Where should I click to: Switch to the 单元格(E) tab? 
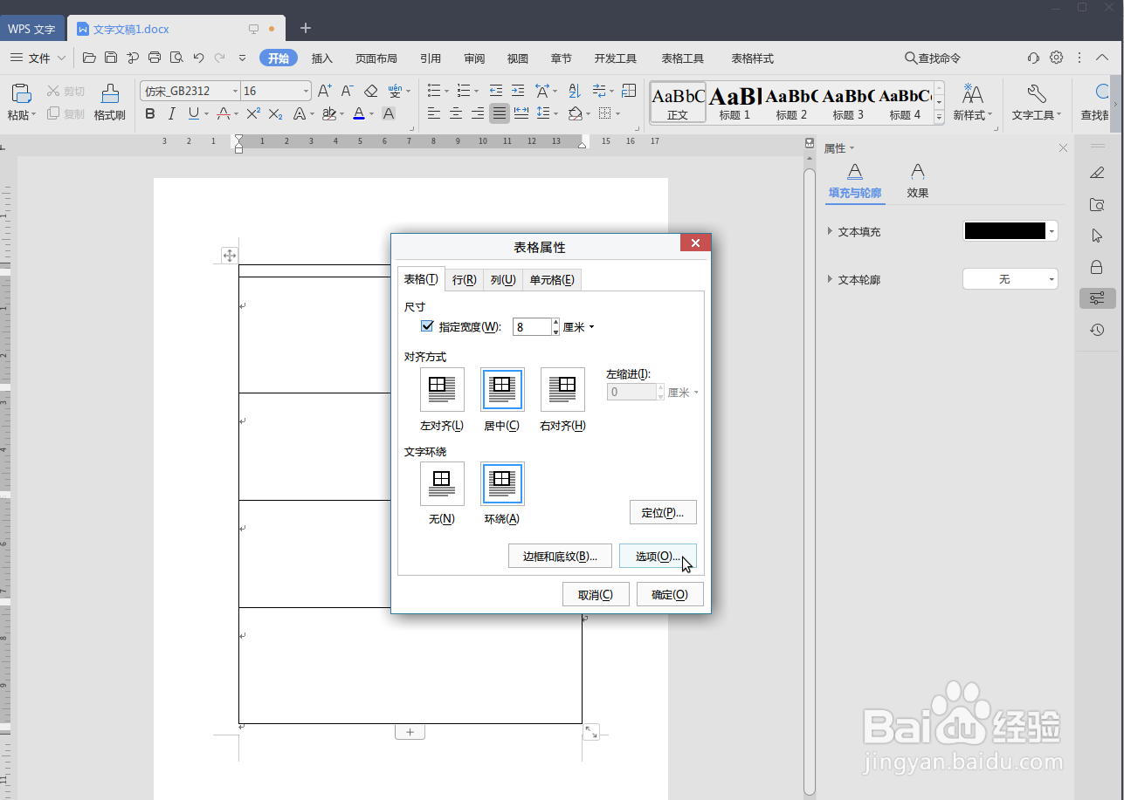pos(552,279)
